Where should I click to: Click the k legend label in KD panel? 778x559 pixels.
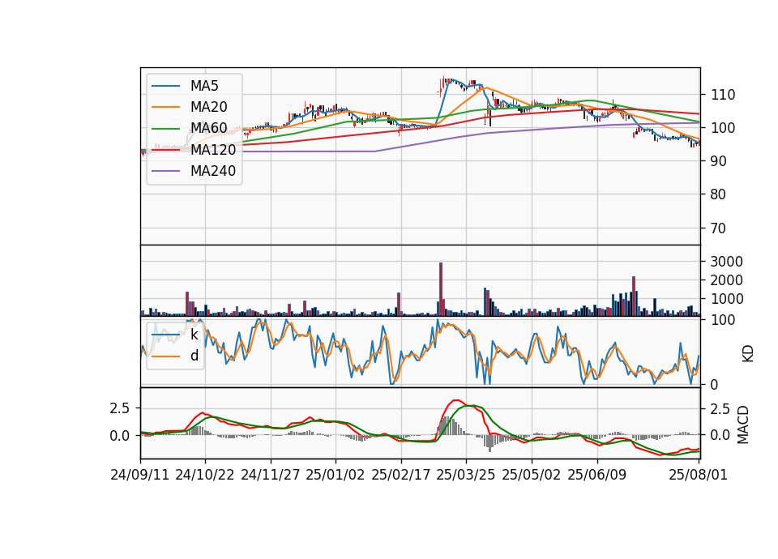(x=194, y=335)
